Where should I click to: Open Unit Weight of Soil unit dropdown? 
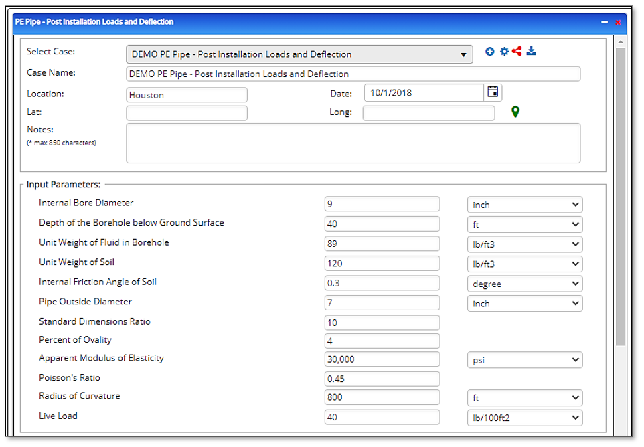[524, 264]
